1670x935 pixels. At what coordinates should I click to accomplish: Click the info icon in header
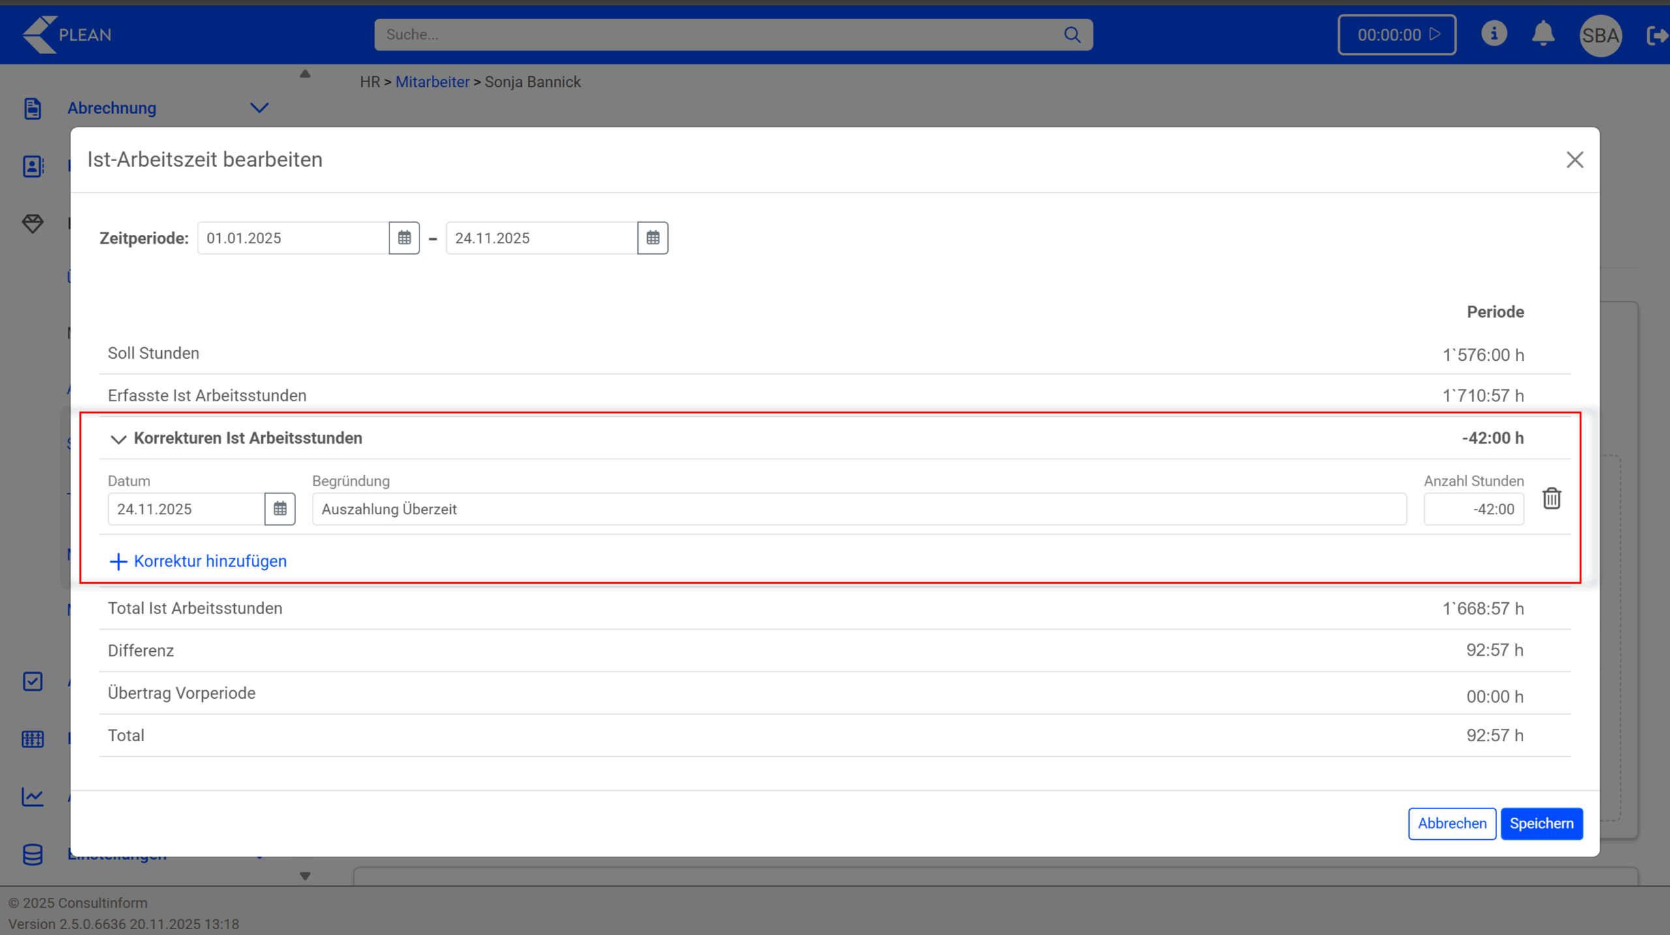[1493, 34]
